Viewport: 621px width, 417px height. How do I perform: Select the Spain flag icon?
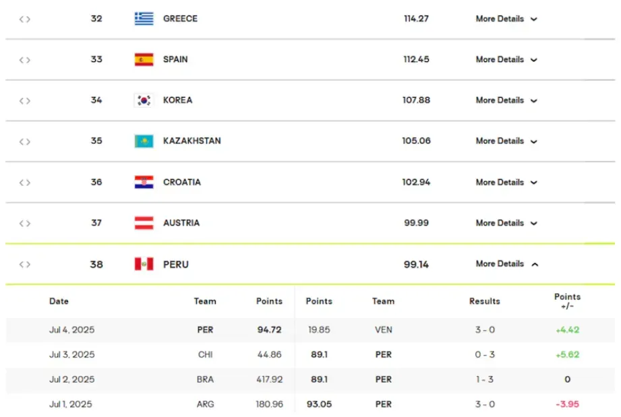144,59
